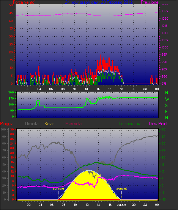This screenshot has width=178, height=210.
Task: Click the 'Solar' legend label
Action: (49, 124)
